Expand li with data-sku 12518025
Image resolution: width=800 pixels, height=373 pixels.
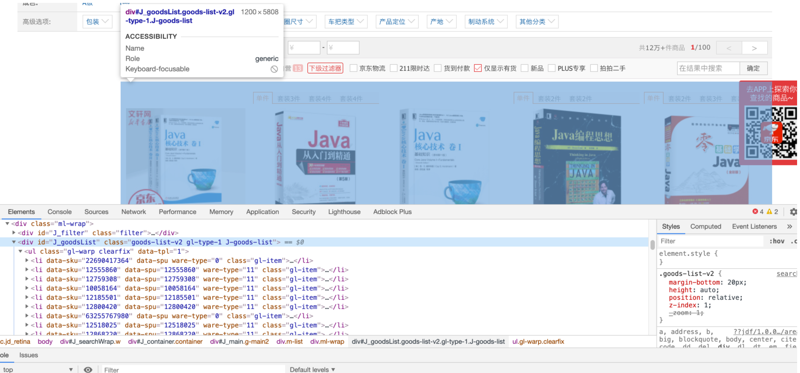[x=27, y=325]
